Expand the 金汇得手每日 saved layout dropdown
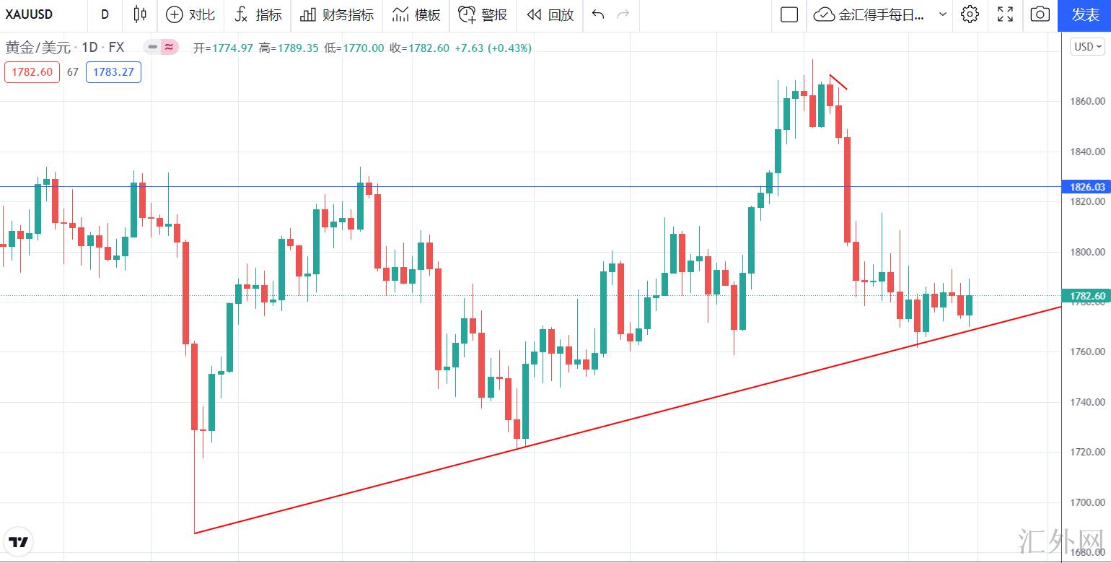The image size is (1111, 563). pos(942,14)
